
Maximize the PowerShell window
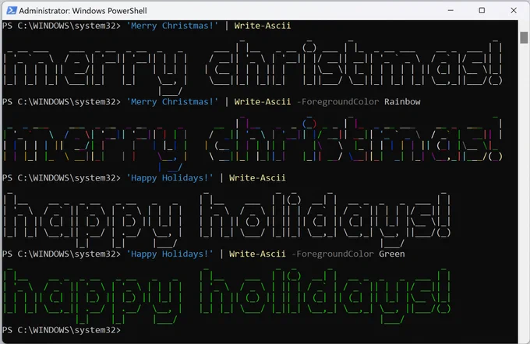pyautogui.click(x=482, y=10)
